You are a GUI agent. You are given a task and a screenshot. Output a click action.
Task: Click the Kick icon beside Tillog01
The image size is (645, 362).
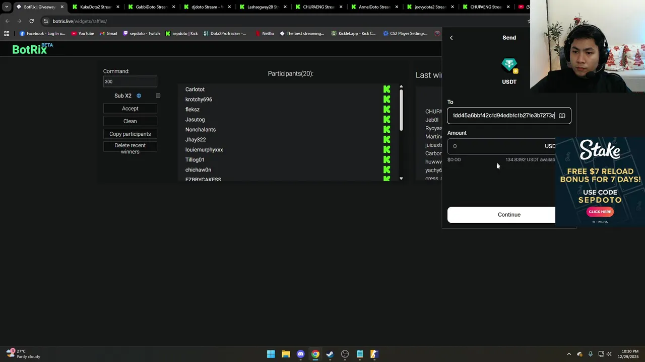tap(386, 160)
